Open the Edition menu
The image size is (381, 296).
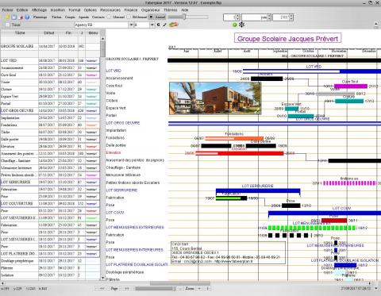[22, 10]
